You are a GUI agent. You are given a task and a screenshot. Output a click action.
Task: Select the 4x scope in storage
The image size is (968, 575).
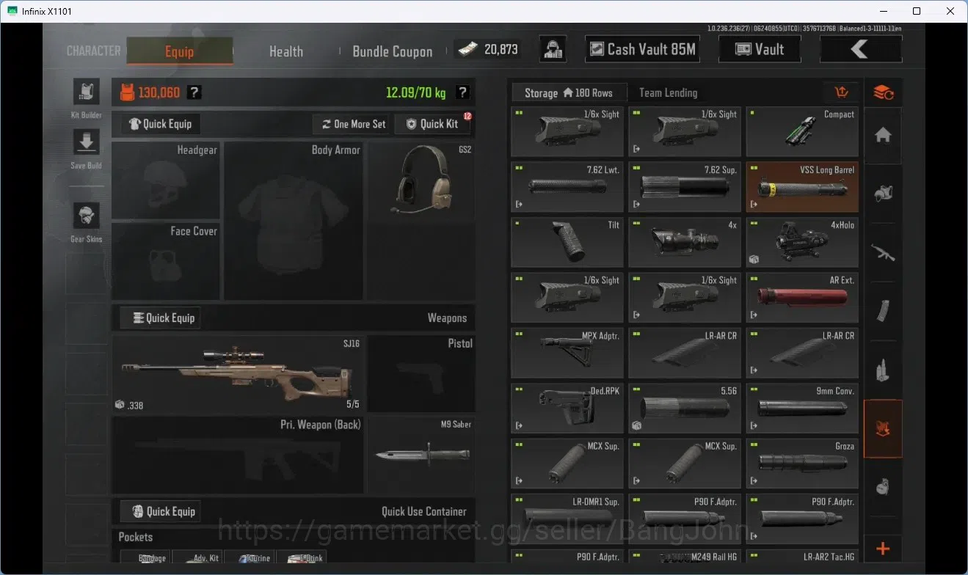click(685, 242)
